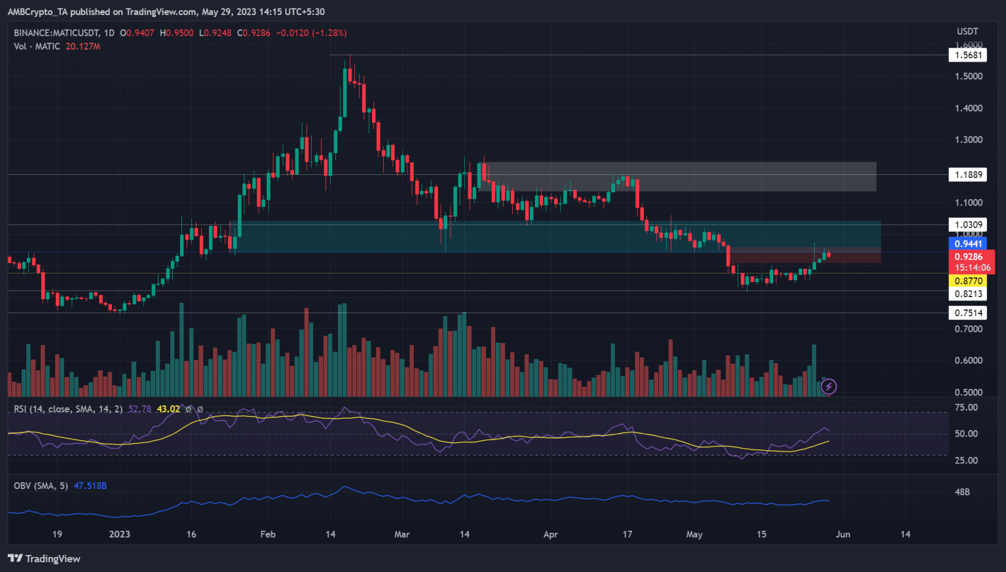The image size is (1006, 572).
Task: Click 2023 on the time axis
Action: [119, 534]
